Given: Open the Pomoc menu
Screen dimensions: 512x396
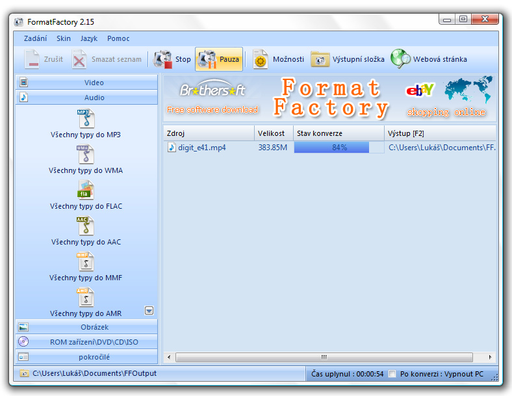Looking at the screenshot, I should point(118,38).
